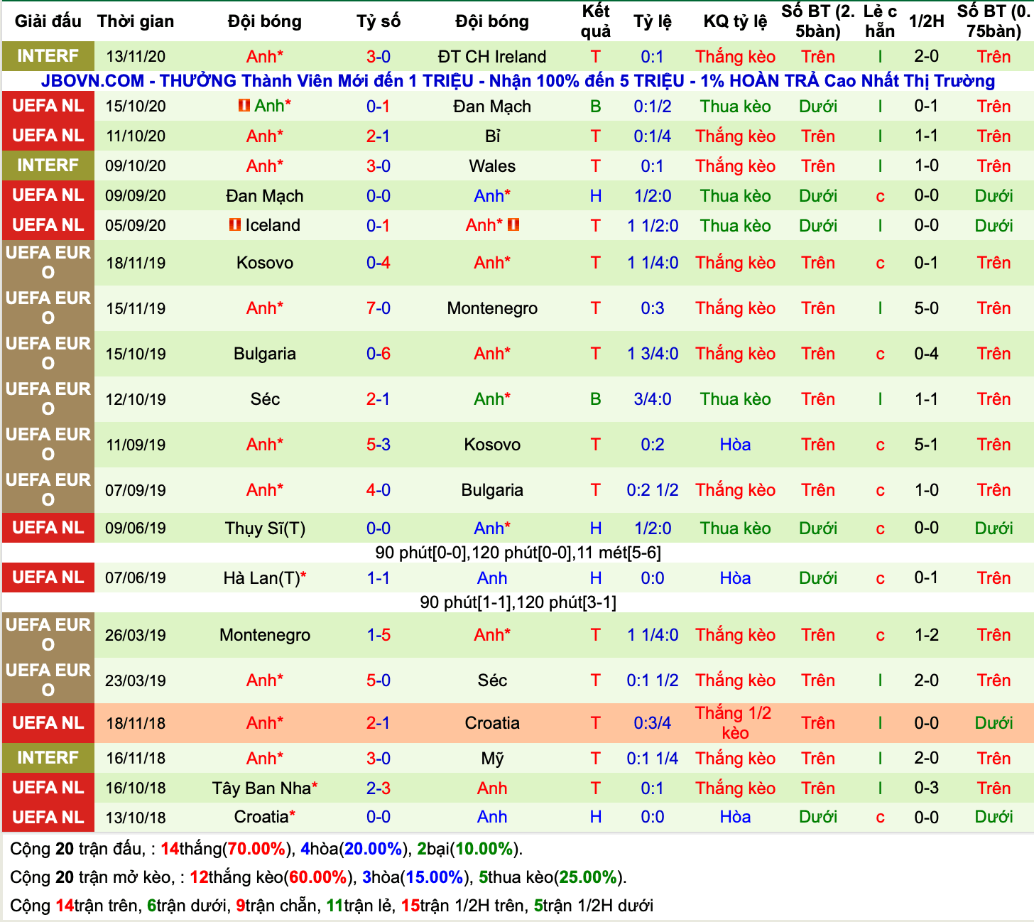Click the KQ tỷ lệ column header
This screenshot has width=1034, height=922.
click(735, 21)
